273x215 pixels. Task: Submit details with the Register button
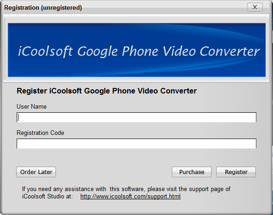(x=236, y=172)
